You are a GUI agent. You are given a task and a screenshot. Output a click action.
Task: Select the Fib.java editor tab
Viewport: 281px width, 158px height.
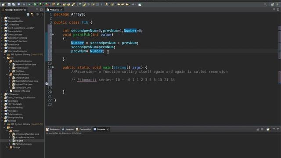tap(54, 10)
